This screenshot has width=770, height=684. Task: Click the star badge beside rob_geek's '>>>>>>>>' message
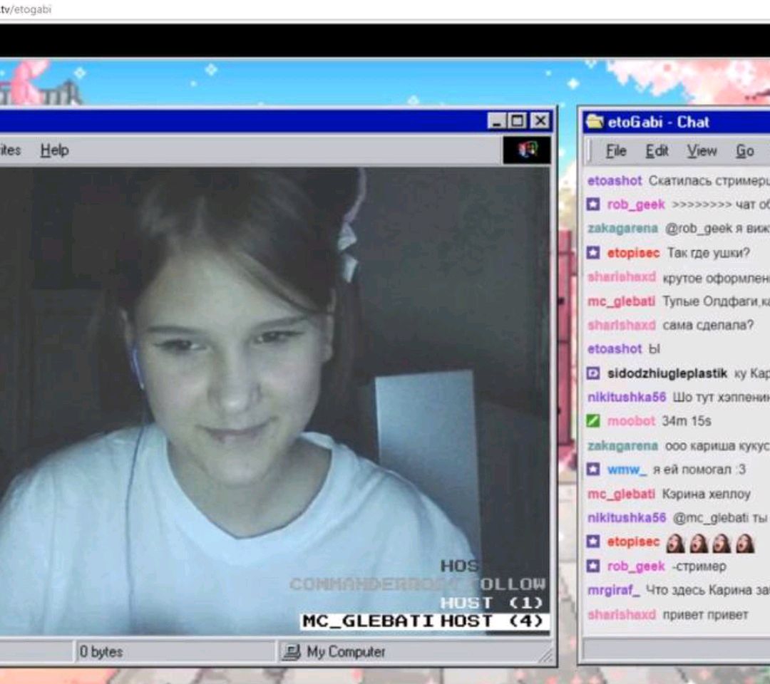[x=593, y=204]
